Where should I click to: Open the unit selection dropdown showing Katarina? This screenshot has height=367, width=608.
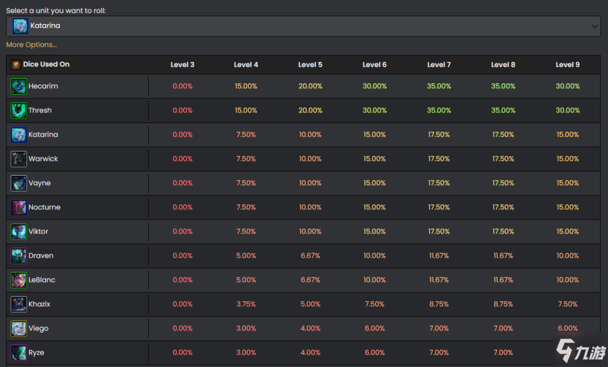[303, 26]
